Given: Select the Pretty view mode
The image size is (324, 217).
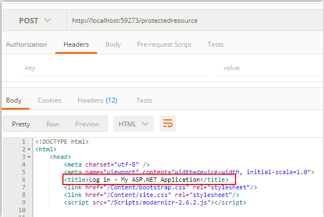Looking at the screenshot, I should click(x=21, y=124).
